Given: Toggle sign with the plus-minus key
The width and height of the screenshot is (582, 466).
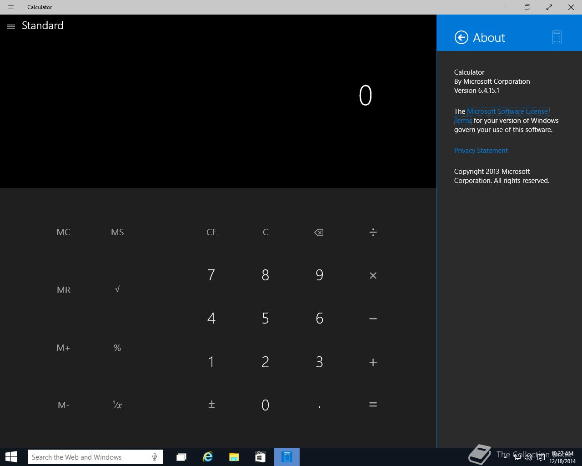Looking at the screenshot, I should pyautogui.click(x=211, y=405).
